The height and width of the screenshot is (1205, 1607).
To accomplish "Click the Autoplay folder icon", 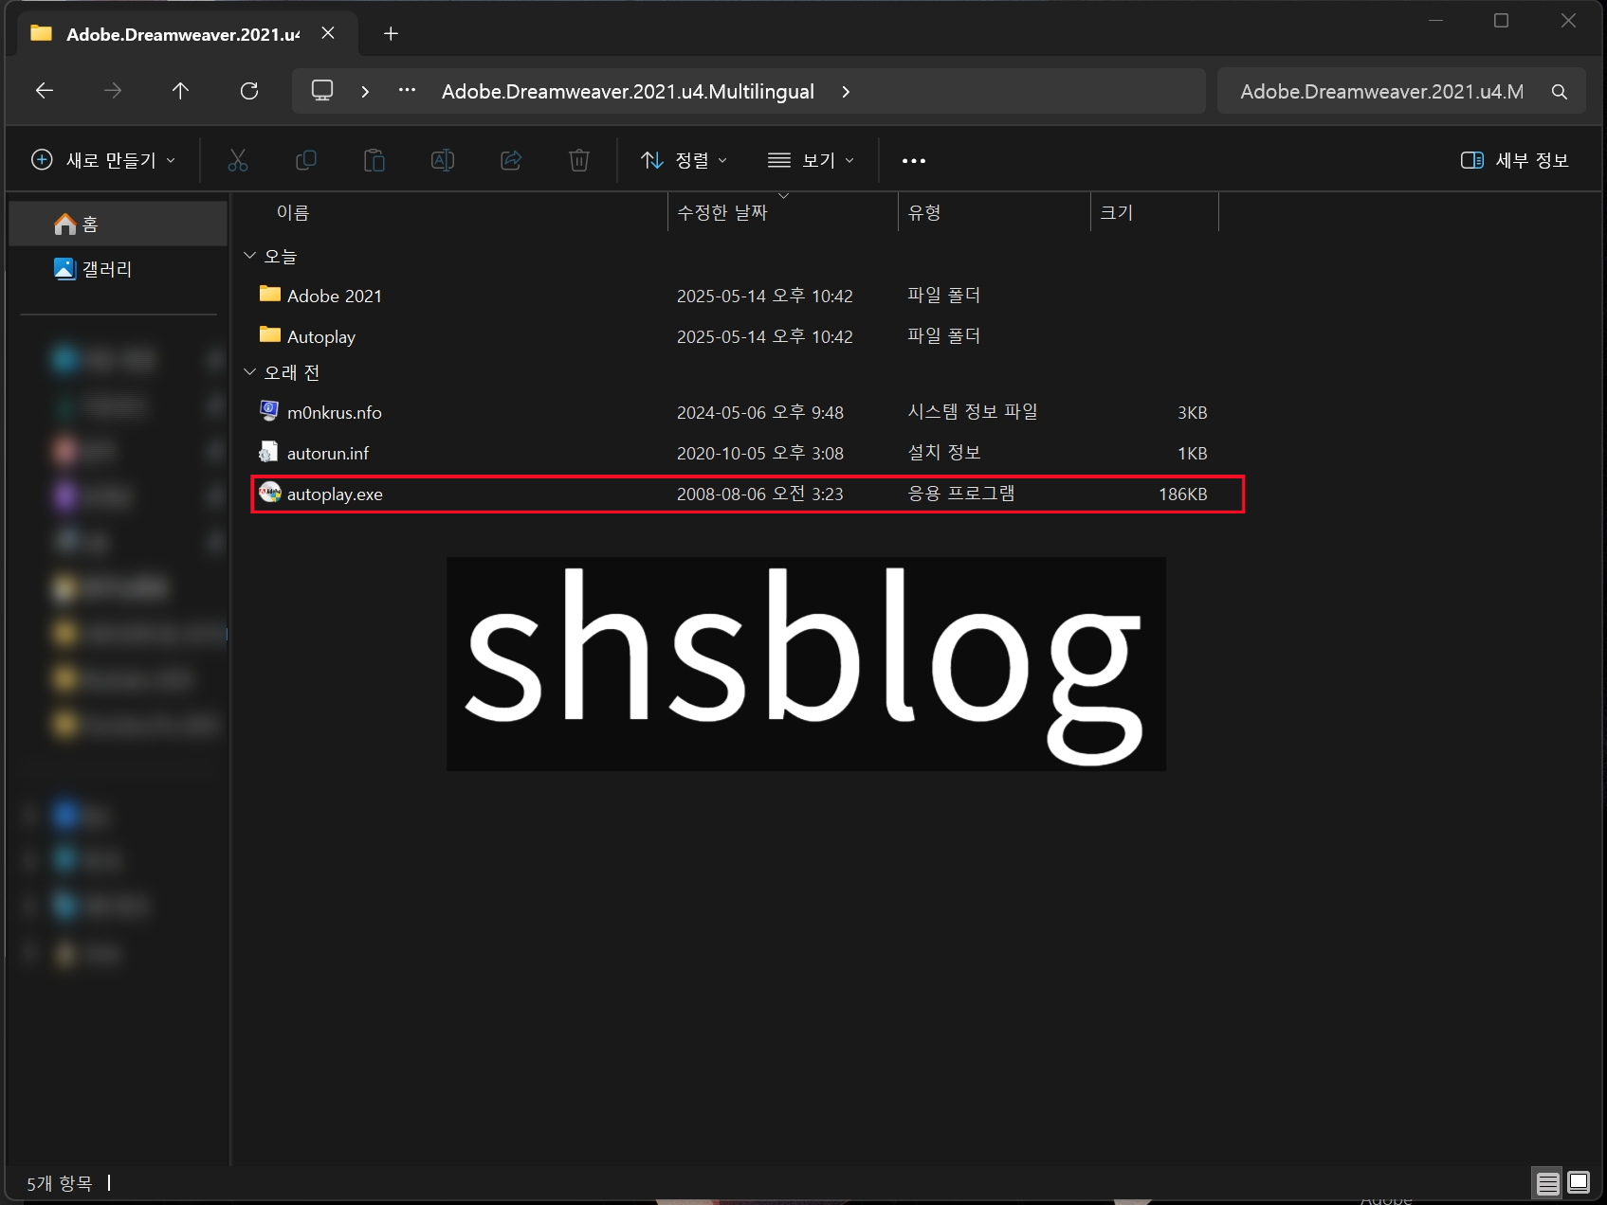I will tap(270, 334).
